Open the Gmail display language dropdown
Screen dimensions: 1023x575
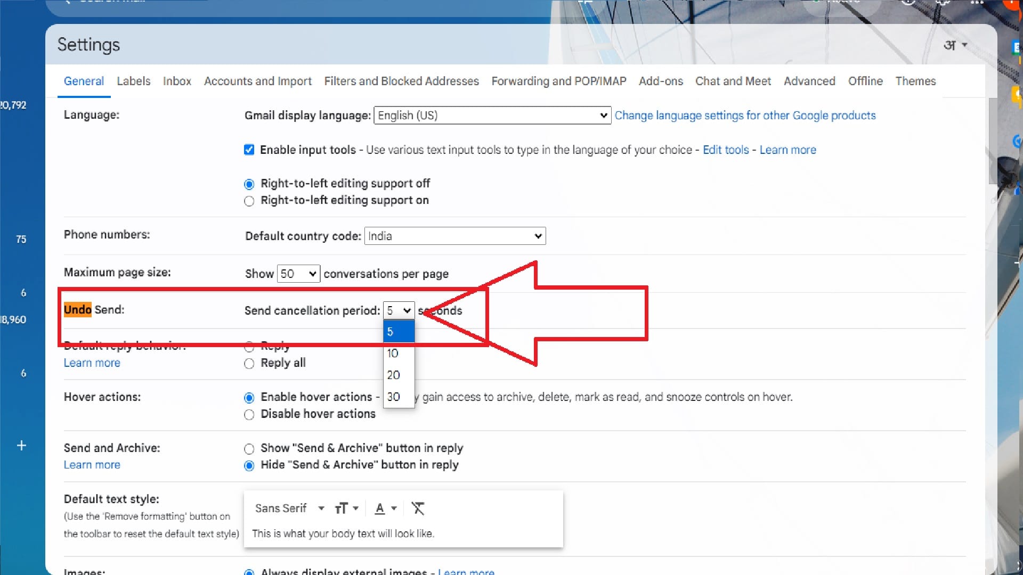(x=492, y=116)
